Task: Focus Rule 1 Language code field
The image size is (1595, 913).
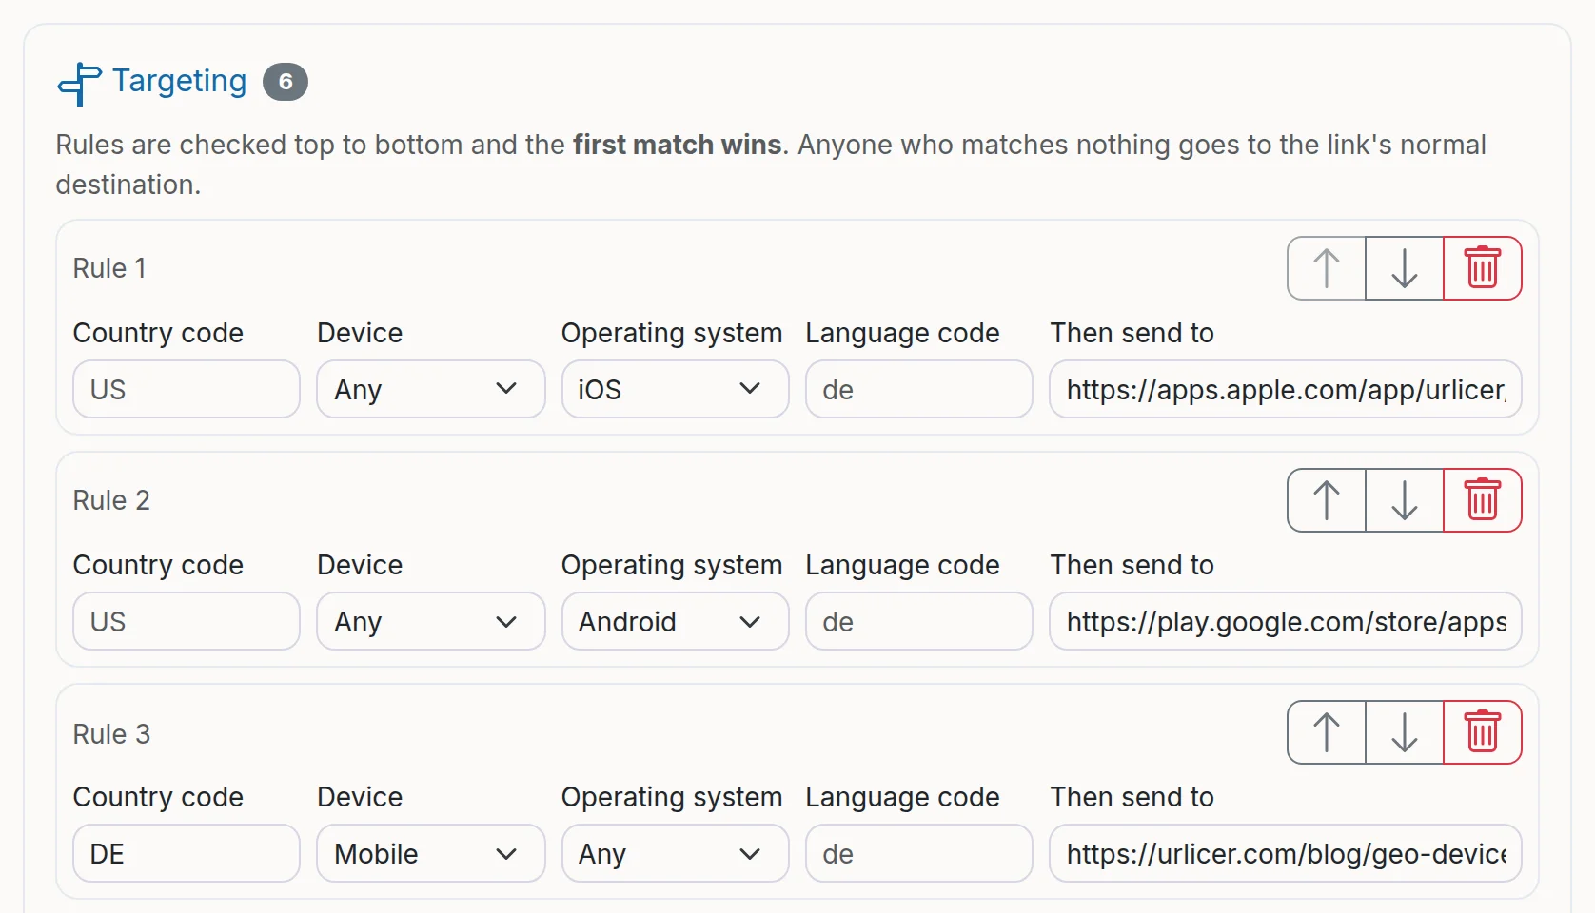Action: pyautogui.click(x=919, y=389)
